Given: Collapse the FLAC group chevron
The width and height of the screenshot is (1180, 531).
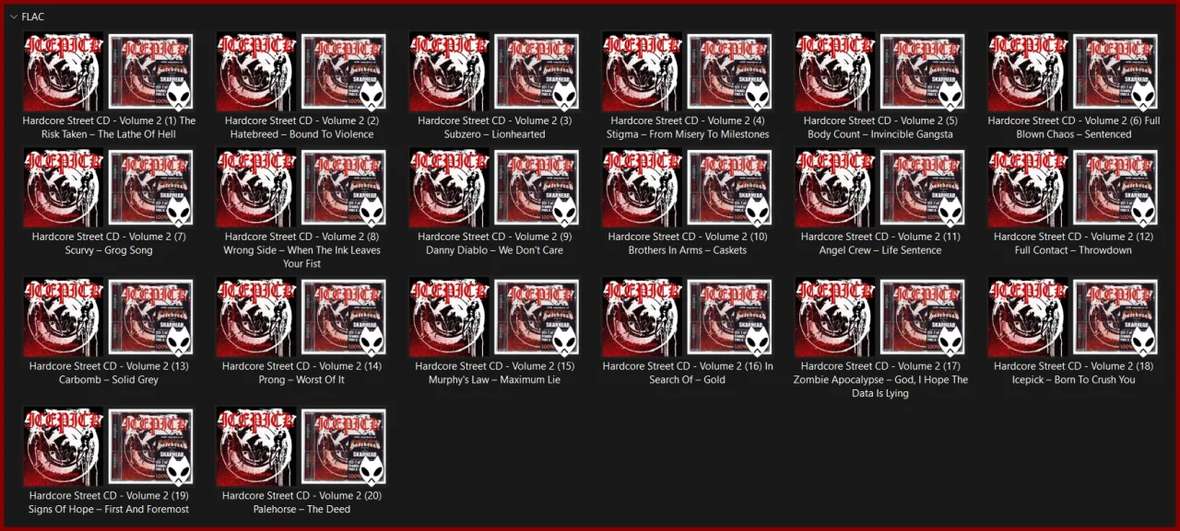Looking at the screenshot, I should (x=14, y=17).
